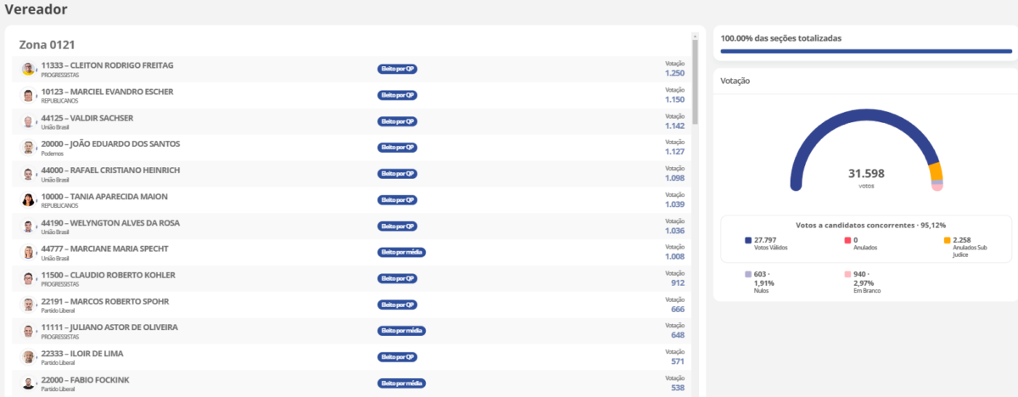
Task: Click Marciel Evandro Escher's avatar
Action: (x=28, y=95)
